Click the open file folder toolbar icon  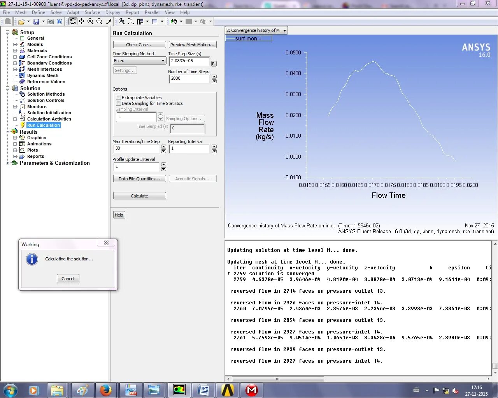pos(21,22)
